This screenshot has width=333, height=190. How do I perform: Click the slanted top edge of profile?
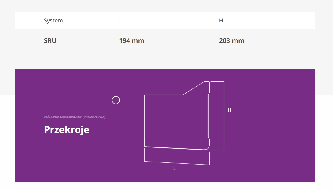(x=194, y=88)
